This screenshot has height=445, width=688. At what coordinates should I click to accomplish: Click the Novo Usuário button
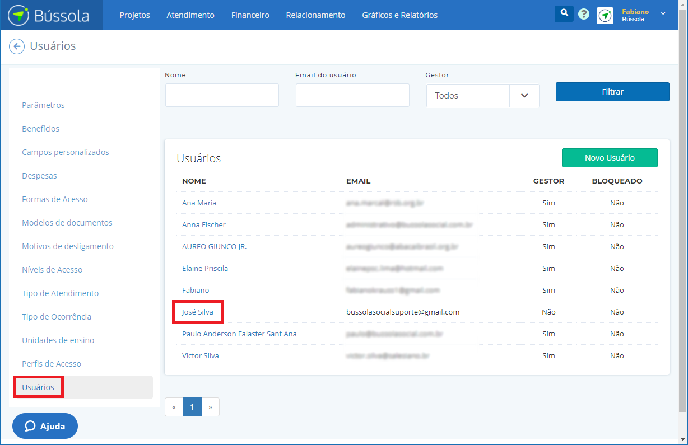tap(610, 158)
